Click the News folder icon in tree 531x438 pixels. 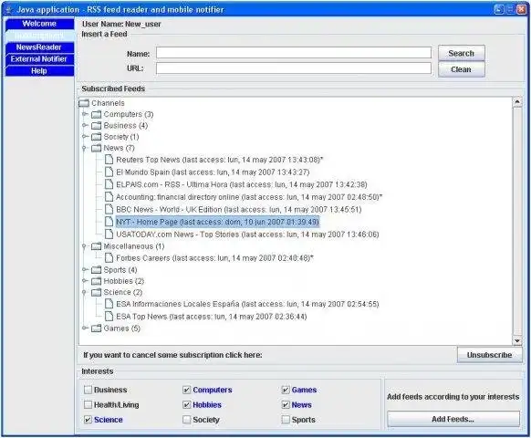click(97, 148)
